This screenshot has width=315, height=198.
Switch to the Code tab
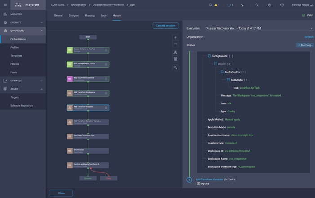tap(104, 15)
